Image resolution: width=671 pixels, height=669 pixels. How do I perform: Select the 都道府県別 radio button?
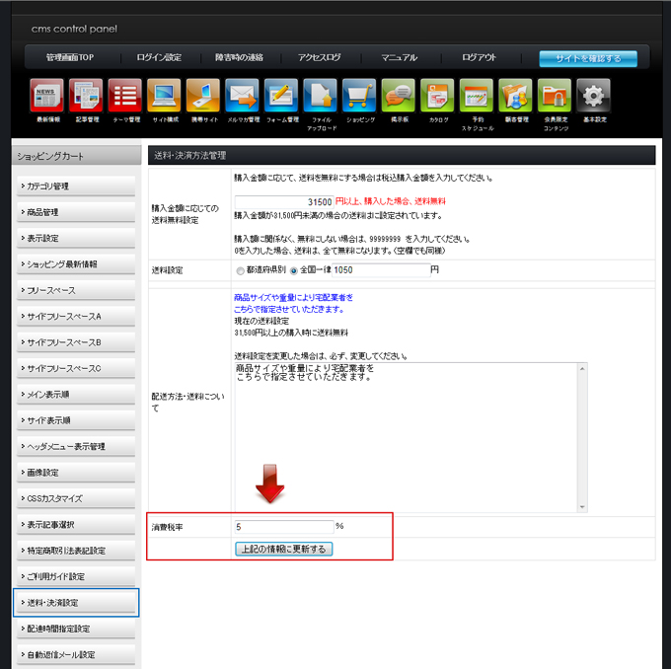point(242,270)
